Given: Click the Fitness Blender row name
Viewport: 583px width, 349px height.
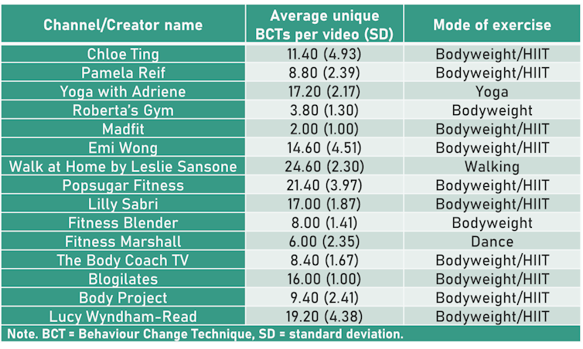Looking at the screenshot, I should point(123,223).
